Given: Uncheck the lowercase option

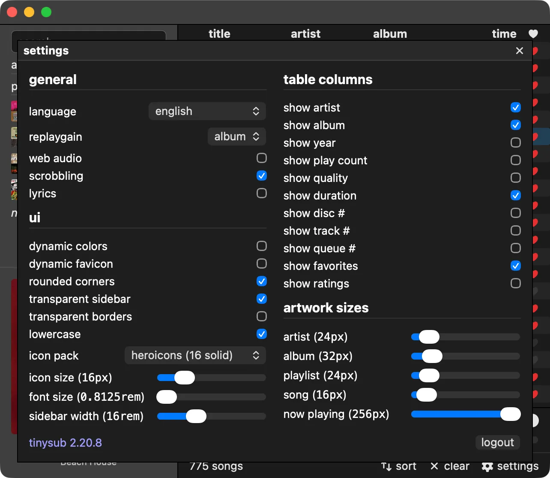Looking at the screenshot, I should (262, 334).
